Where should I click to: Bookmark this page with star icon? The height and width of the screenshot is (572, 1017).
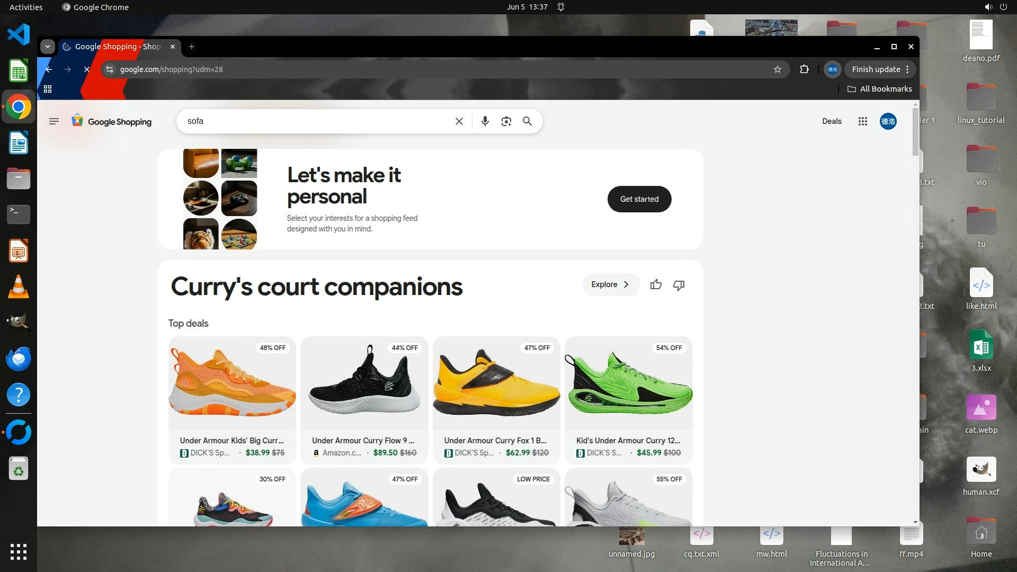coord(777,69)
